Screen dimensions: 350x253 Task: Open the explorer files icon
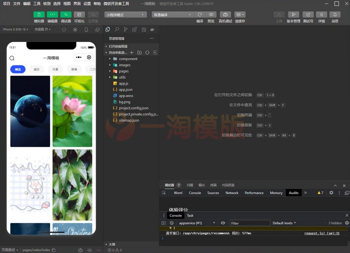[x=108, y=29]
